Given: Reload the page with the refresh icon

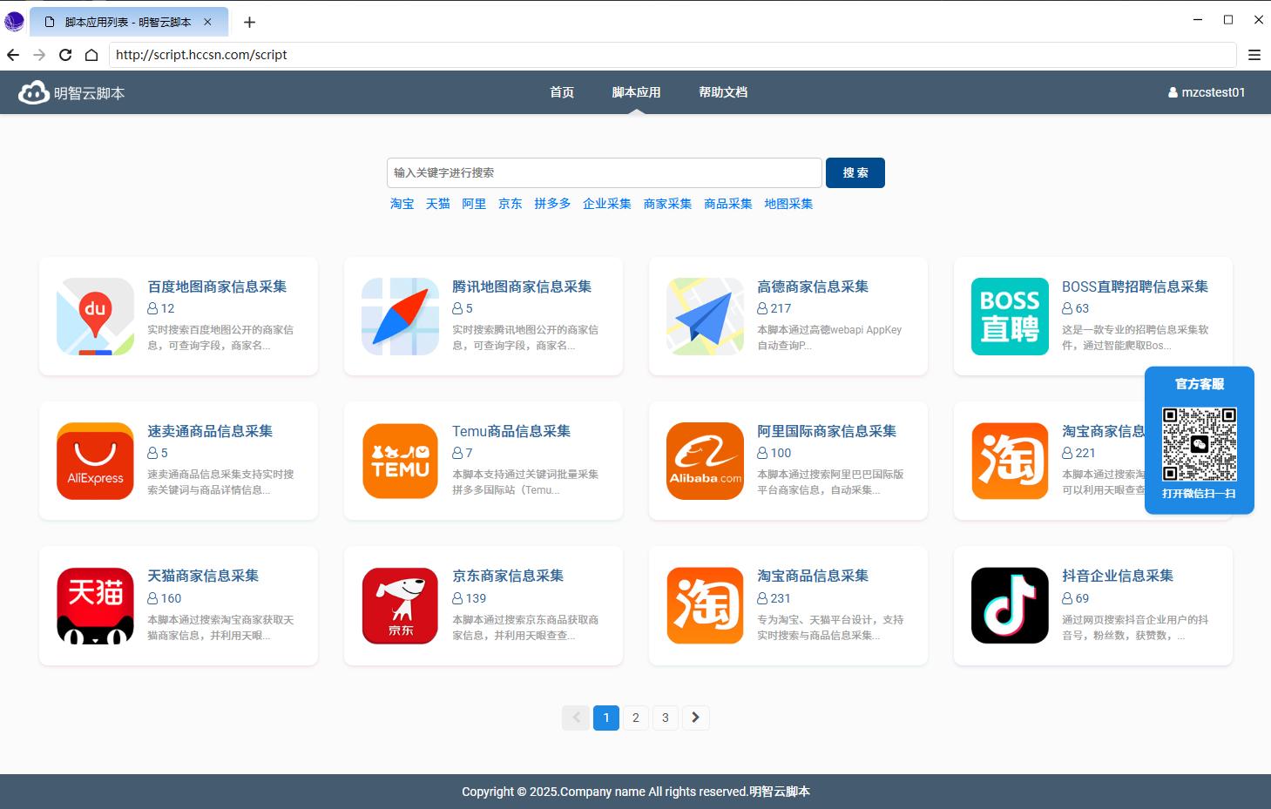Looking at the screenshot, I should pos(65,55).
